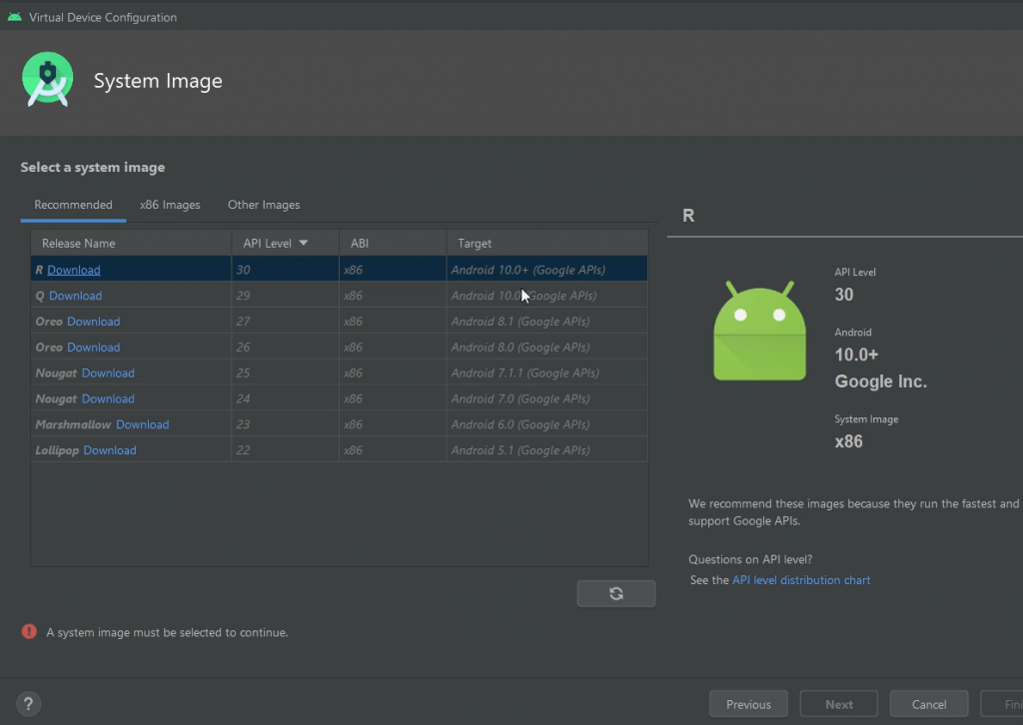Select the 'Android 8.0 (Google APIs)' row
Screen dimensions: 1023x725
[340, 348]
